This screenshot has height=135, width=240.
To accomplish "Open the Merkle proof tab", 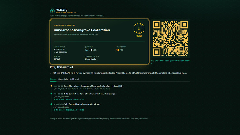I will (74, 79).
